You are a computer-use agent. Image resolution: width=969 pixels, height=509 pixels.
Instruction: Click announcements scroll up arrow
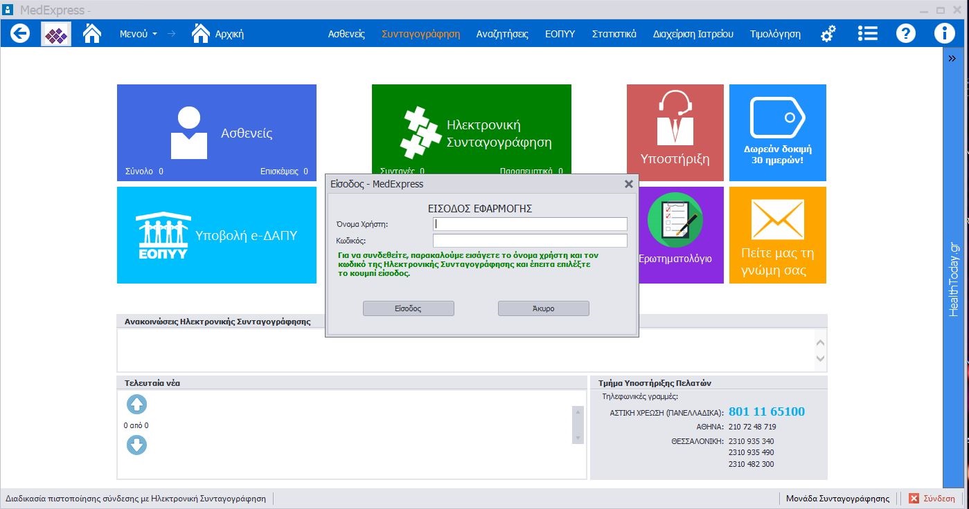pos(821,342)
